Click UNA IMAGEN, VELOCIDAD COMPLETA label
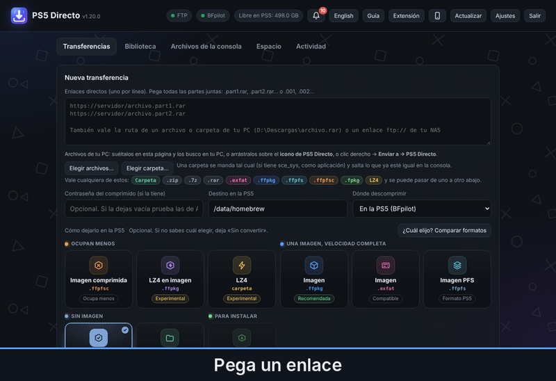 click(336, 244)
